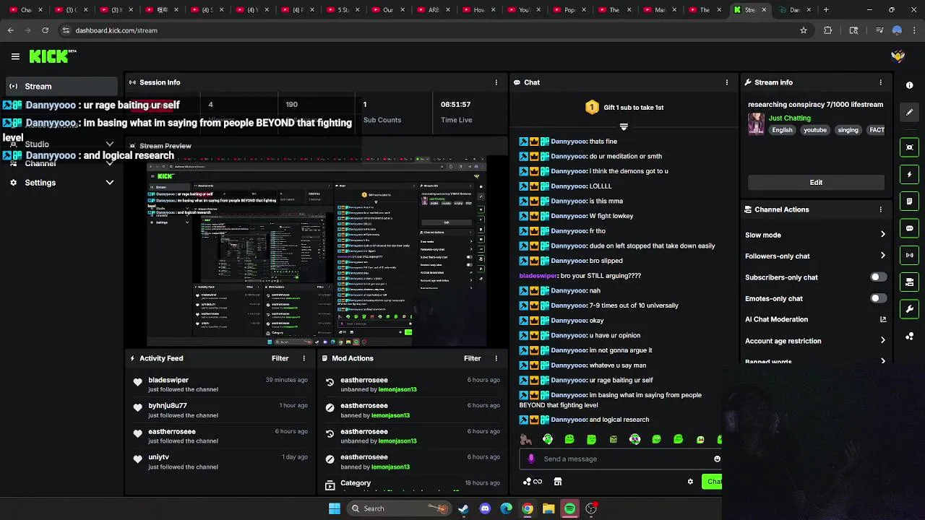Click unlytv in the Activity Feed
The image size is (925, 520).
[158, 457]
